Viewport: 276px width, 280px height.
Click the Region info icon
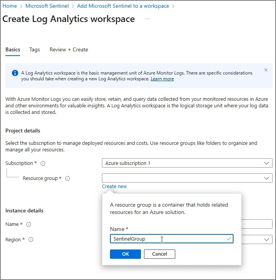tap(31, 239)
